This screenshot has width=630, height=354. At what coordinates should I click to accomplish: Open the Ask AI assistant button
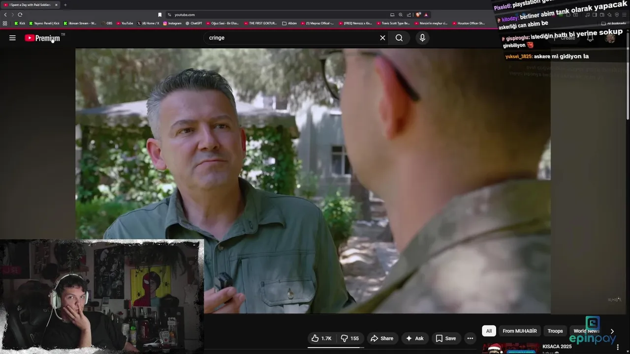414,338
